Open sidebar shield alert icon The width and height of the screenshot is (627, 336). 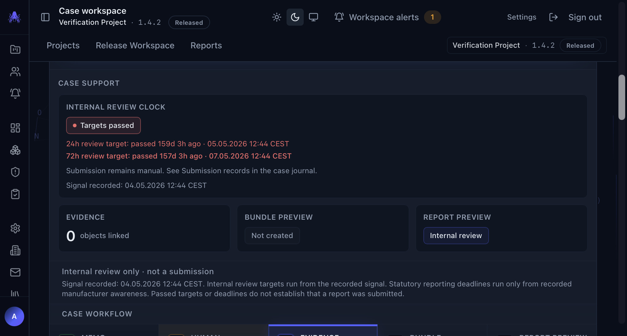(15, 172)
